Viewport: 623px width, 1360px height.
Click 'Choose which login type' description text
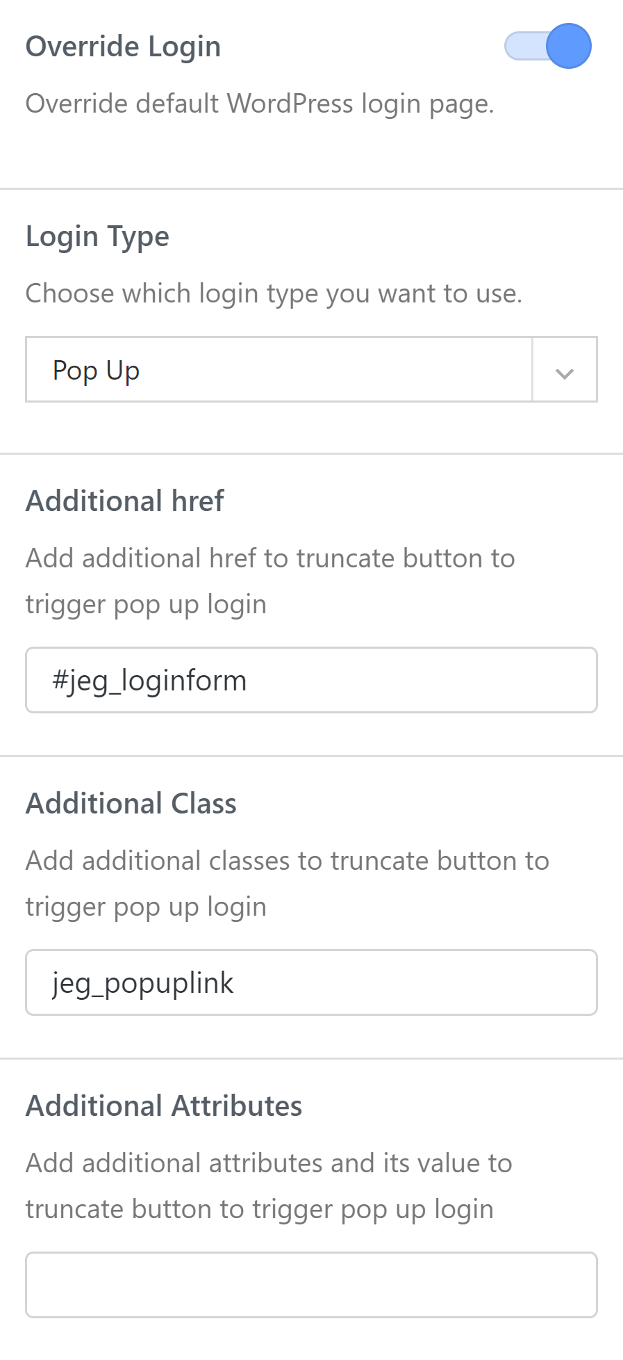pyautogui.click(x=274, y=293)
